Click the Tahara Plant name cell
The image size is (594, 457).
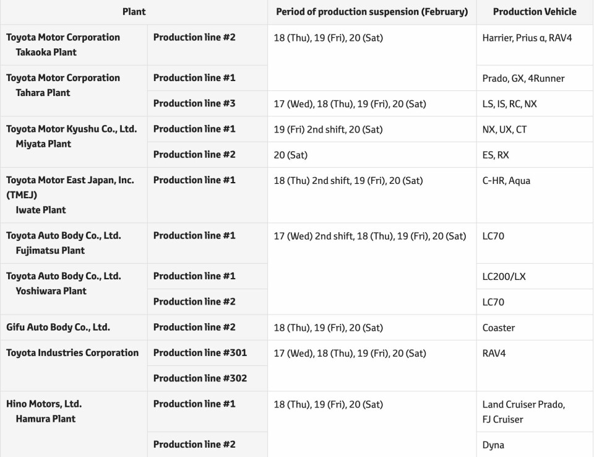[63, 85]
